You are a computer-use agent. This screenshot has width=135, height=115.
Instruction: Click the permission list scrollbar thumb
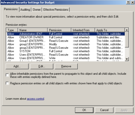click(x=127, y=40)
